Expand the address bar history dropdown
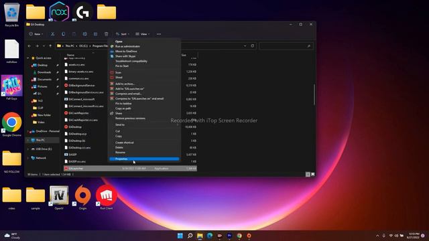The image size is (429, 241). [245, 46]
